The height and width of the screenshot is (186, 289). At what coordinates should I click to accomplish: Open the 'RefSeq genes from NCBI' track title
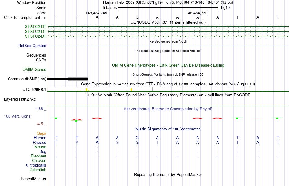pos(168,41)
